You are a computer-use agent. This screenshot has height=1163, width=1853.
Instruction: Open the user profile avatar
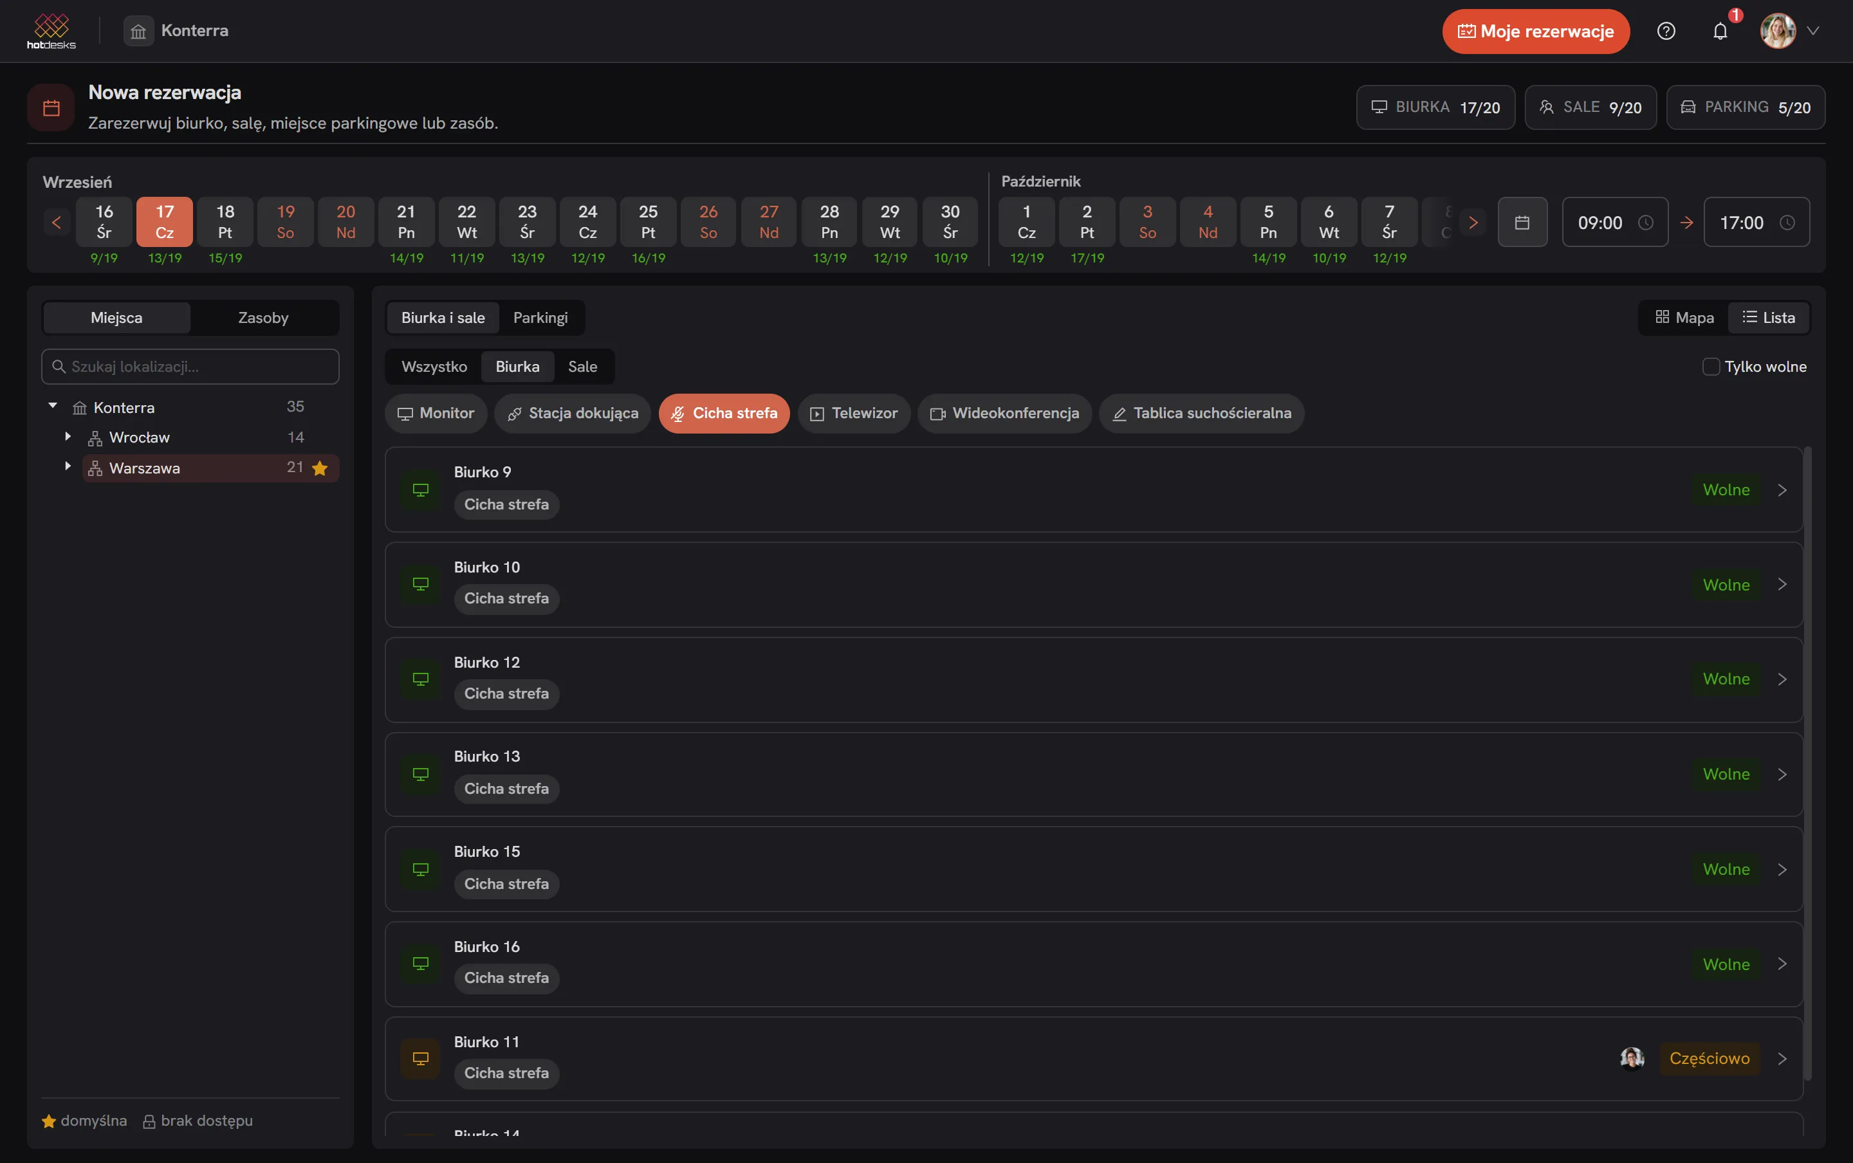[x=1778, y=31]
